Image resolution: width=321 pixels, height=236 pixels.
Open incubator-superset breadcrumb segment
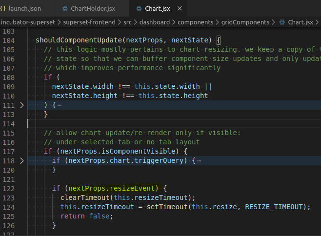tap(28, 22)
